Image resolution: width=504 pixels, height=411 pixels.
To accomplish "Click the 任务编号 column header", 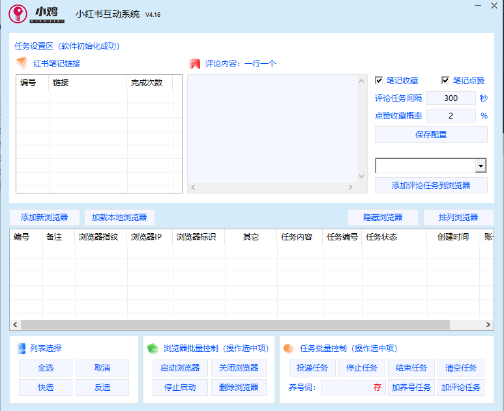I will (342, 237).
